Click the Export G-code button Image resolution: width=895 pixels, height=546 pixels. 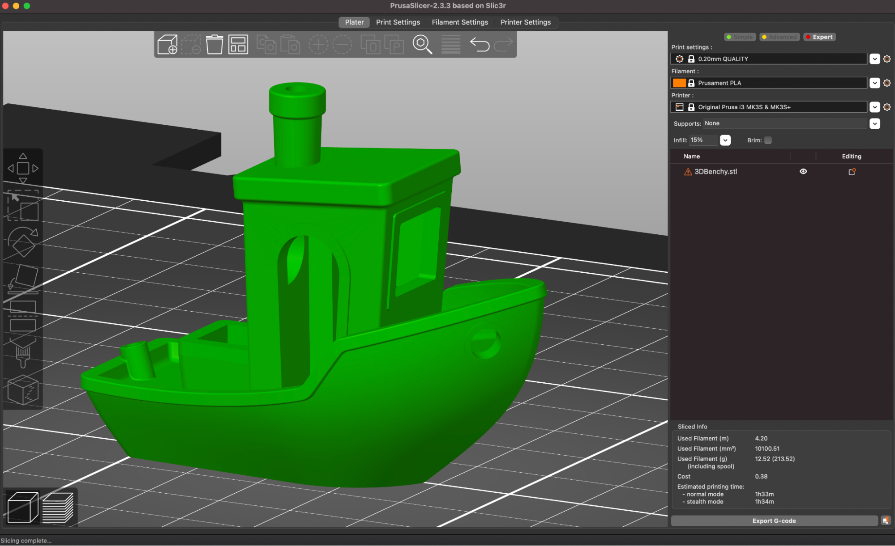[x=774, y=521]
